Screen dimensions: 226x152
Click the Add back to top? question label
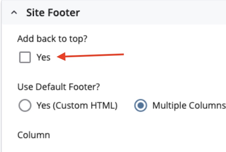(52, 39)
